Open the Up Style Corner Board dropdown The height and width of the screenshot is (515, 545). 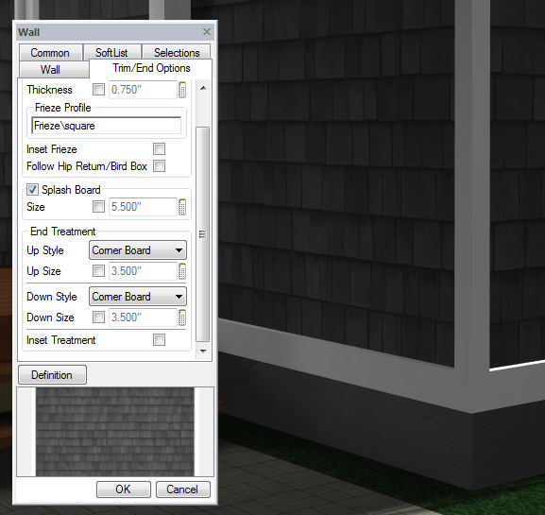[x=138, y=250]
